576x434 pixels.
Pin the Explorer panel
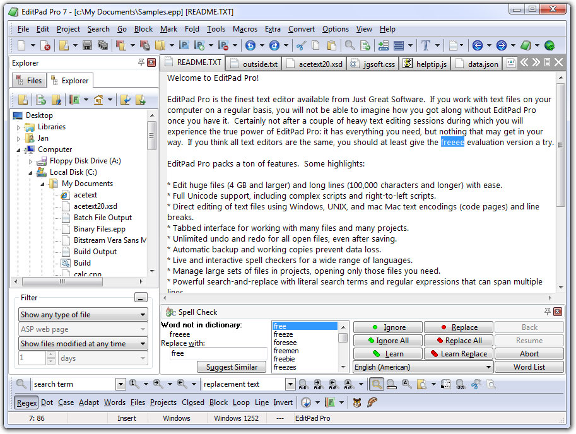tap(141, 62)
